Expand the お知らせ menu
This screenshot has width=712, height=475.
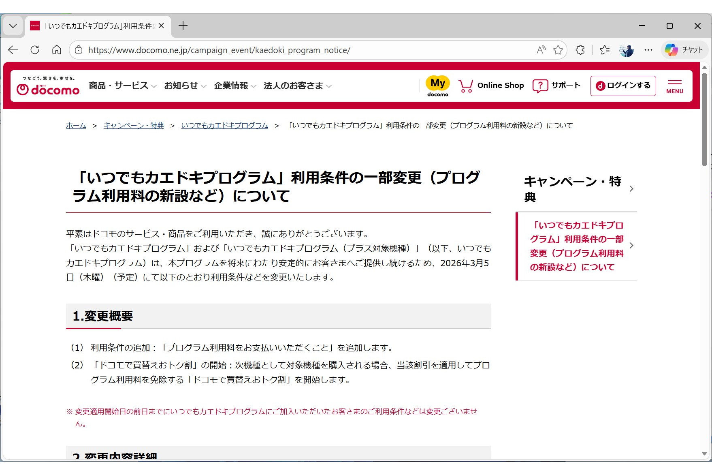pos(185,86)
